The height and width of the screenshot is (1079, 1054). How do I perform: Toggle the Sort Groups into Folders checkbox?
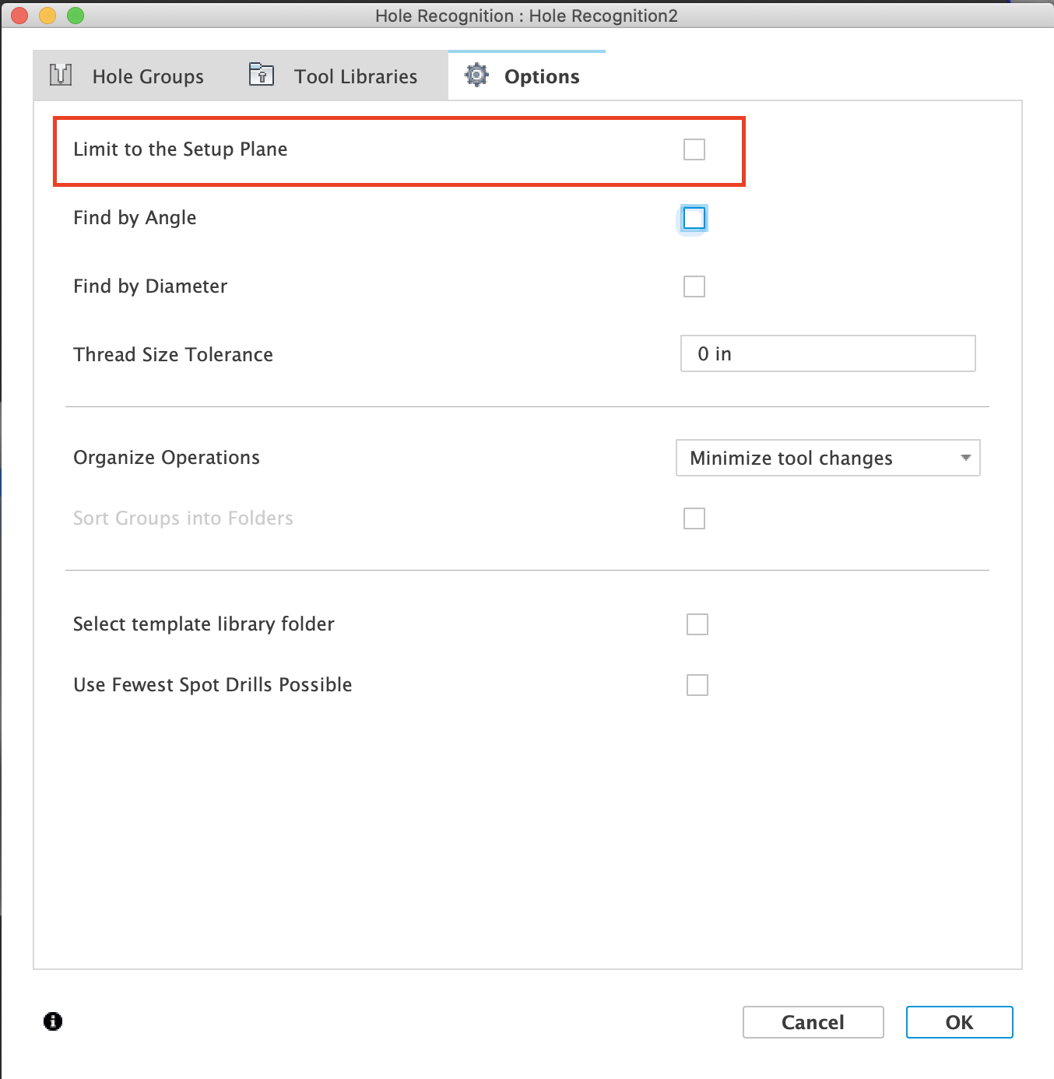(694, 518)
